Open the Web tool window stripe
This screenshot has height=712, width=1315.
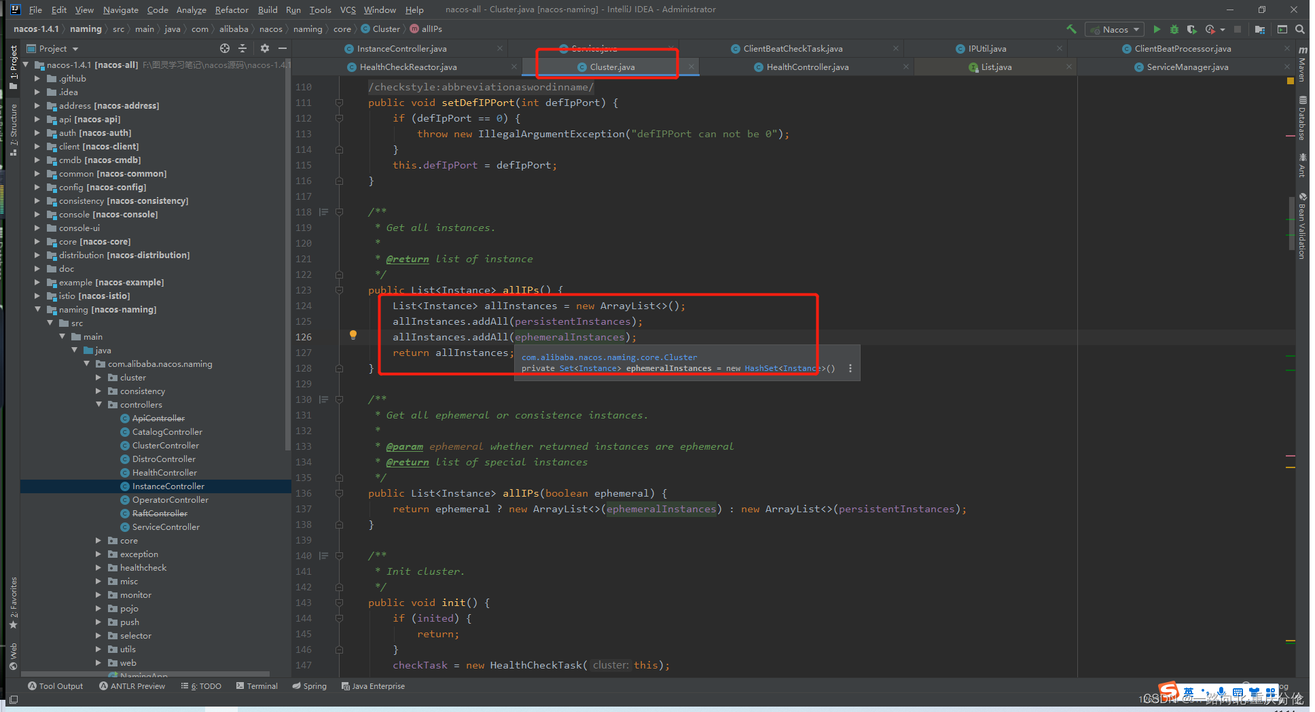click(13, 656)
